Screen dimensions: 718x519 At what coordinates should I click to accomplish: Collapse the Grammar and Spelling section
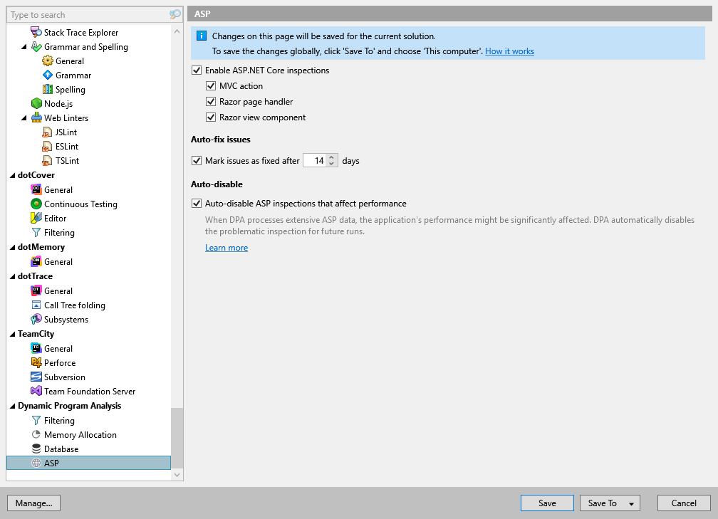24,46
